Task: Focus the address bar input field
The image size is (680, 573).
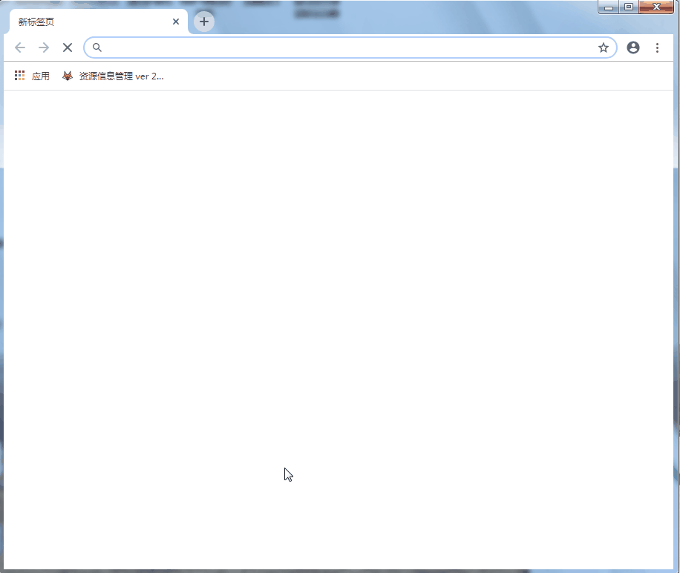Action: click(x=349, y=48)
